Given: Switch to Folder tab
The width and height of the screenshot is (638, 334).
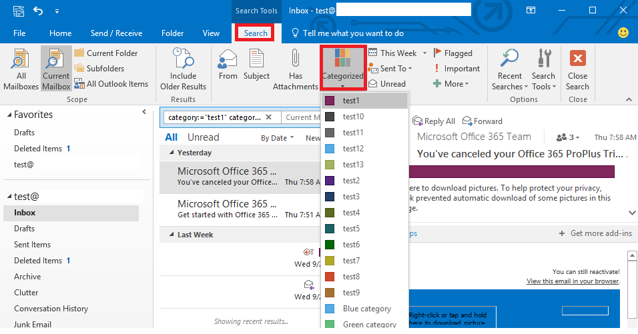Looking at the screenshot, I should click(173, 33).
